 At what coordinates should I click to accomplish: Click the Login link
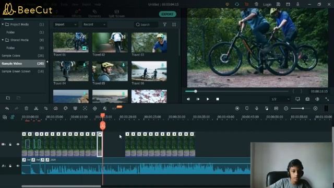coord(267,5)
